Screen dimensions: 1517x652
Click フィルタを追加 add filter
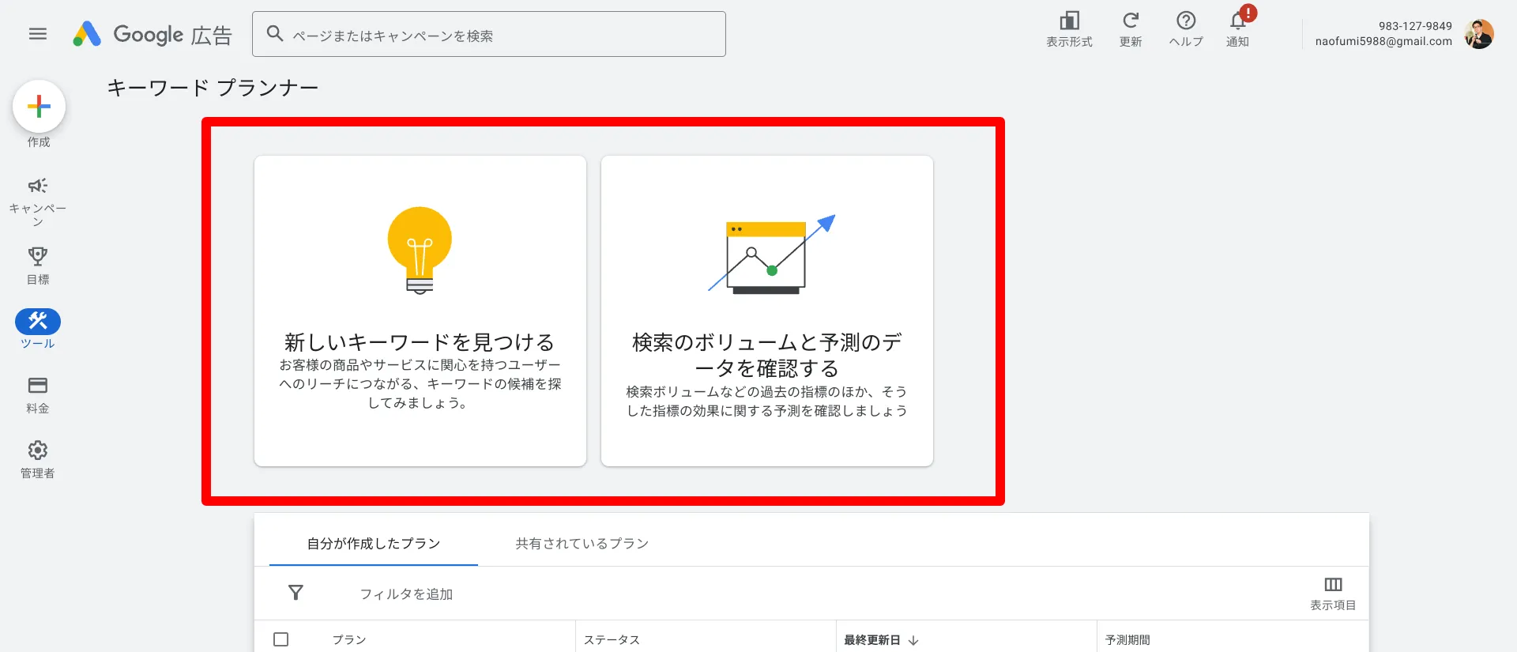[406, 594]
